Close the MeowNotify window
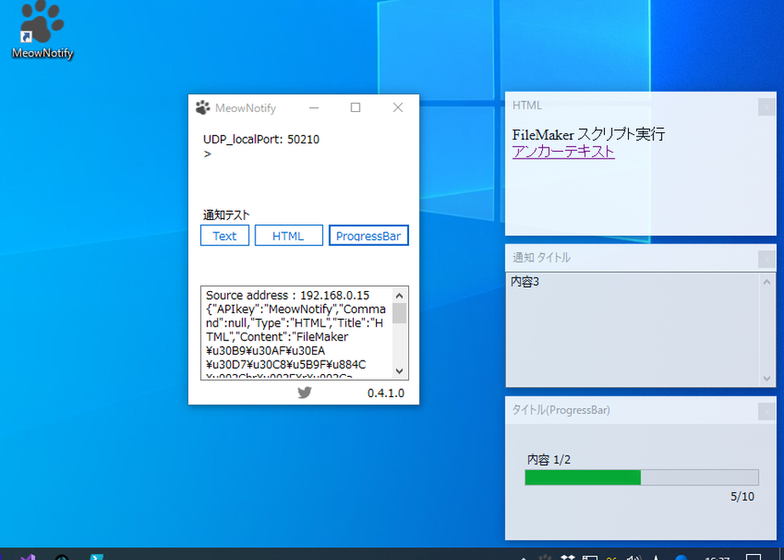This screenshot has width=784, height=560. 397,108
